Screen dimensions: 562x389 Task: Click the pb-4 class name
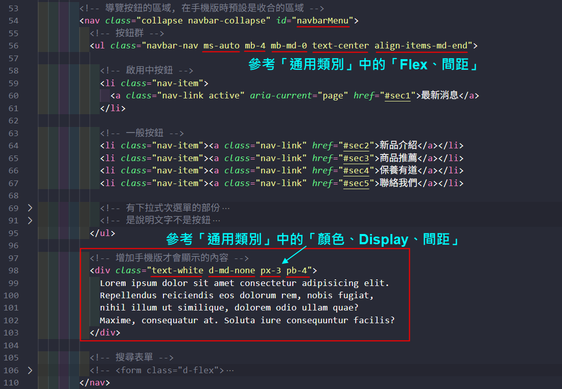click(x=297, y=270)
